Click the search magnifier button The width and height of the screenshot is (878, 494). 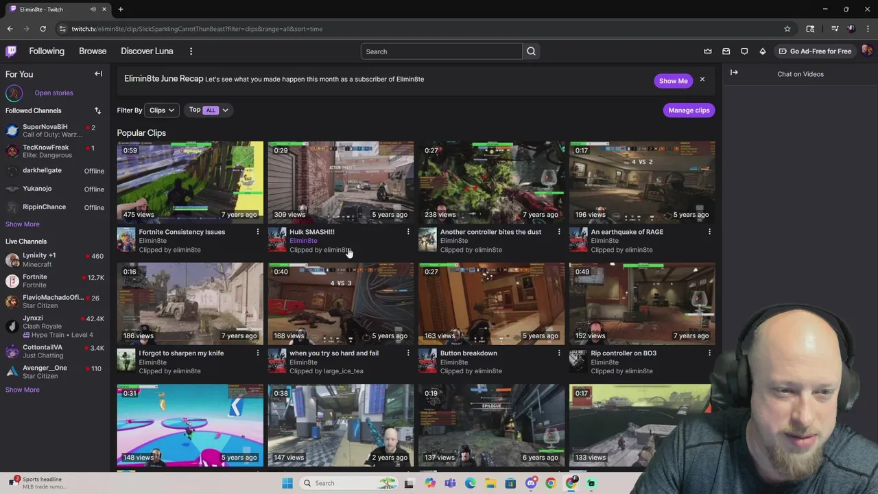pos(531,51)
